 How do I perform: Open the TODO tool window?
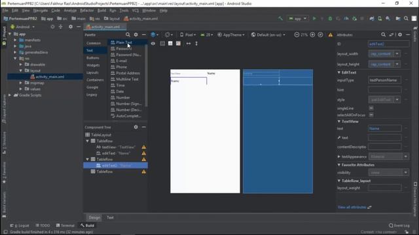43,225
